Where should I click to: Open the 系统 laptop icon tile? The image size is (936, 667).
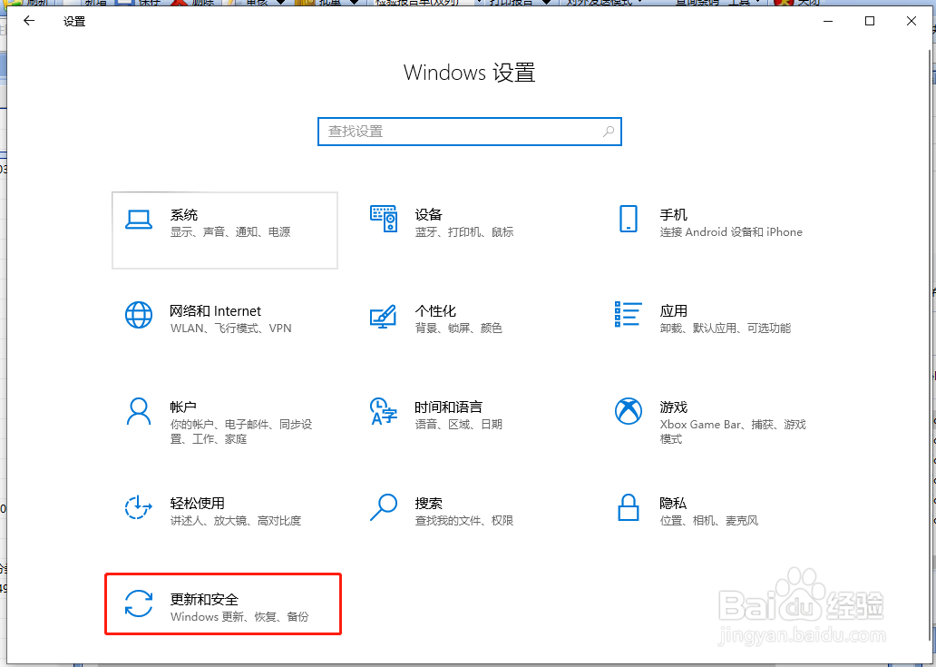(x=139, y=220)
